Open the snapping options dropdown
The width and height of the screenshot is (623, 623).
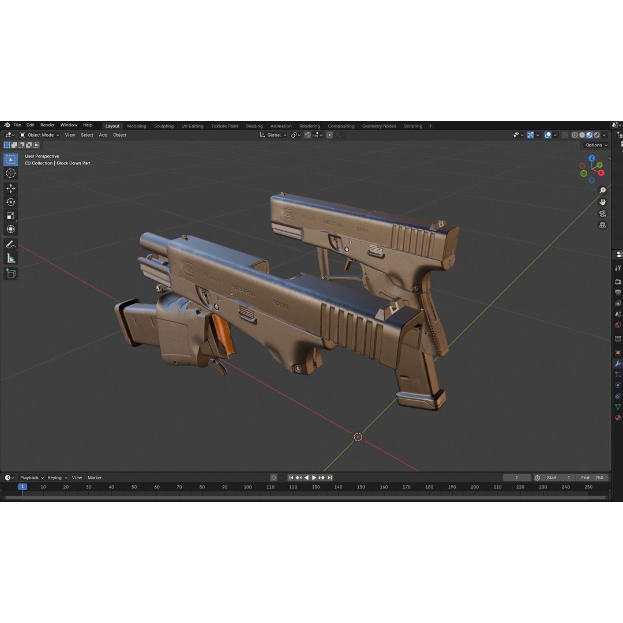click(317, 135)
